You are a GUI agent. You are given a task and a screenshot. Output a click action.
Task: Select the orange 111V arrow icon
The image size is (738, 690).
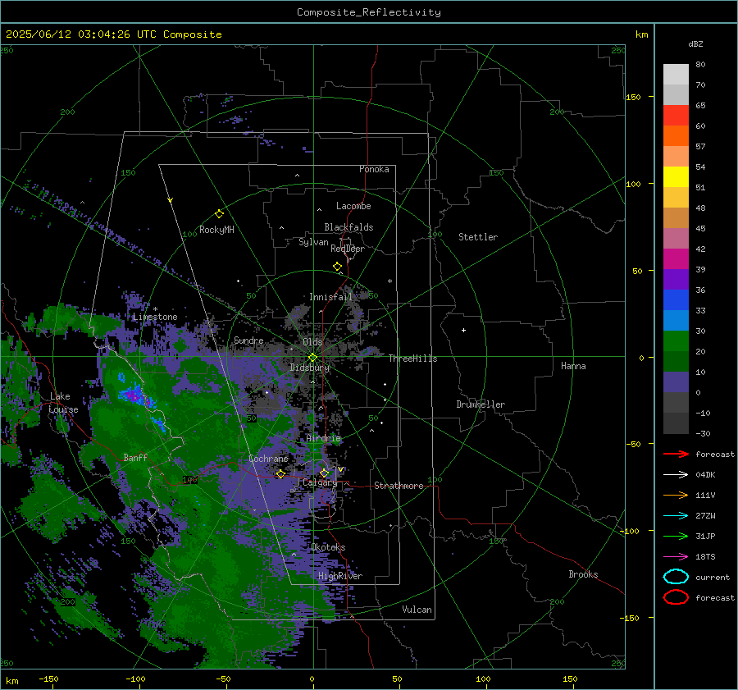click(x=676, y=495)
